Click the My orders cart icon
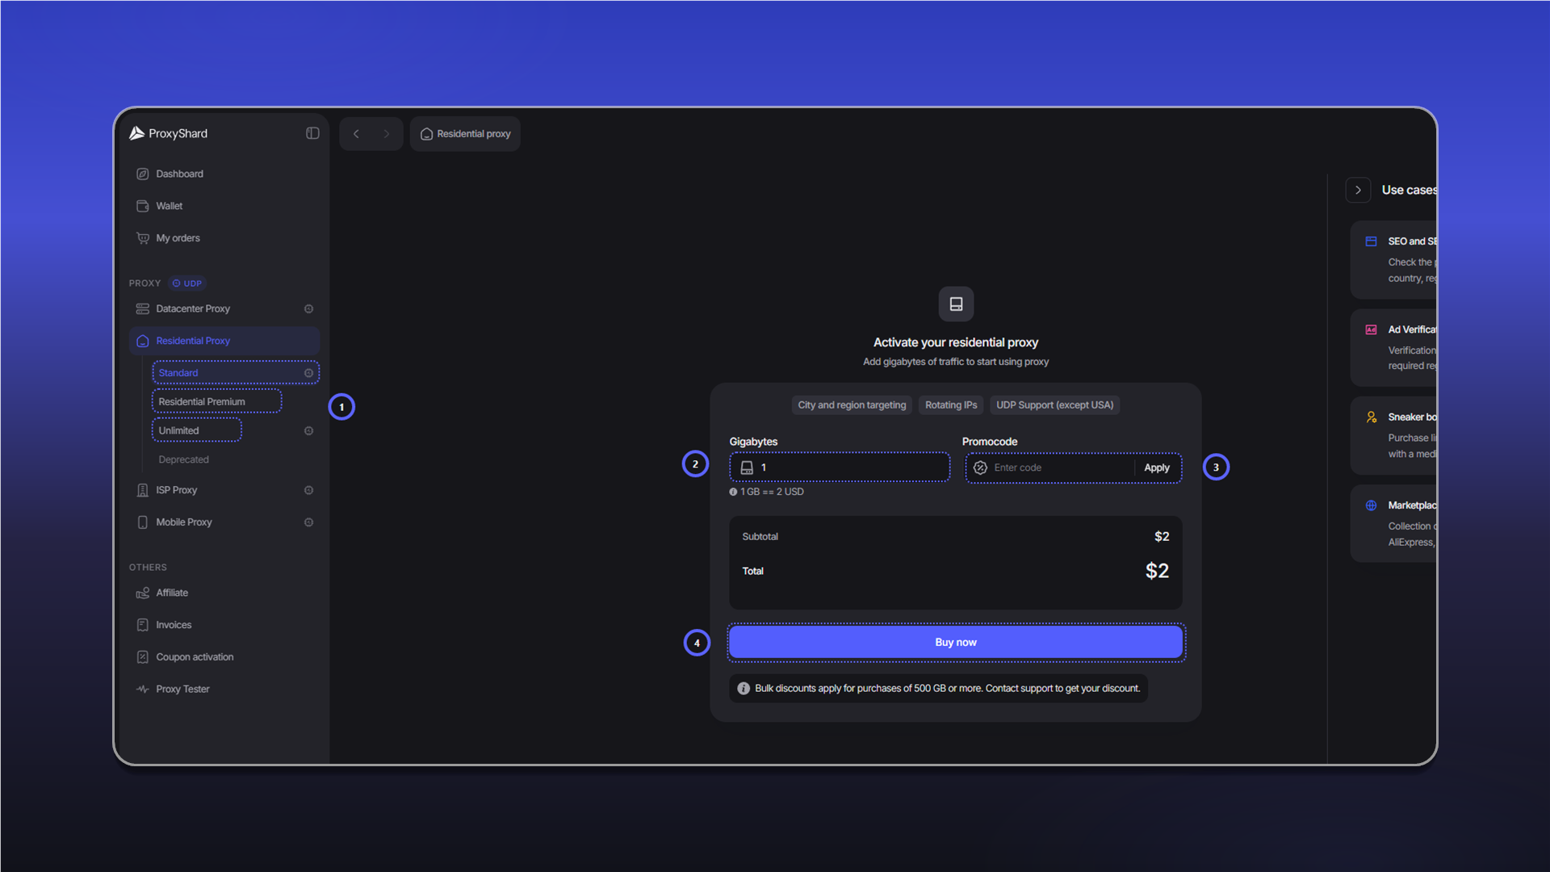This screenshot has width=1550, height=872. (143, 238)
